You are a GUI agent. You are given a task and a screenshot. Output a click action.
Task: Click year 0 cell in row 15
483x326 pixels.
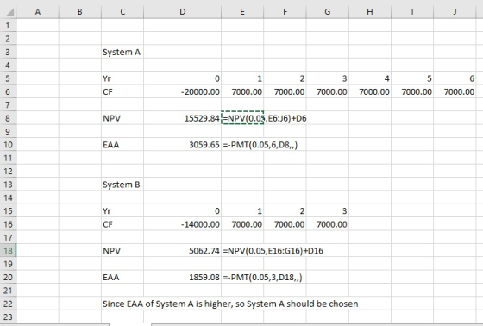point(182,210)
